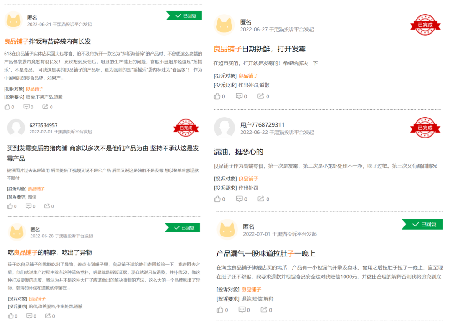Open 良品铺子 target link in 猪肉脯 complaint

36,189
